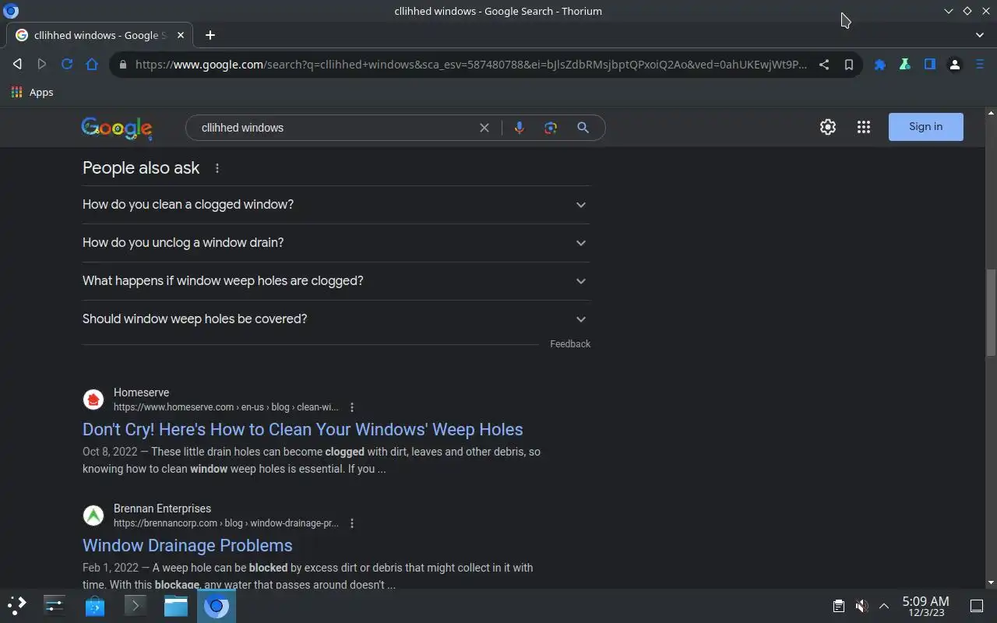Expand 'How do you unclog a window drain?'
Viewport: 997px width, 623px height.
point(336,243)
